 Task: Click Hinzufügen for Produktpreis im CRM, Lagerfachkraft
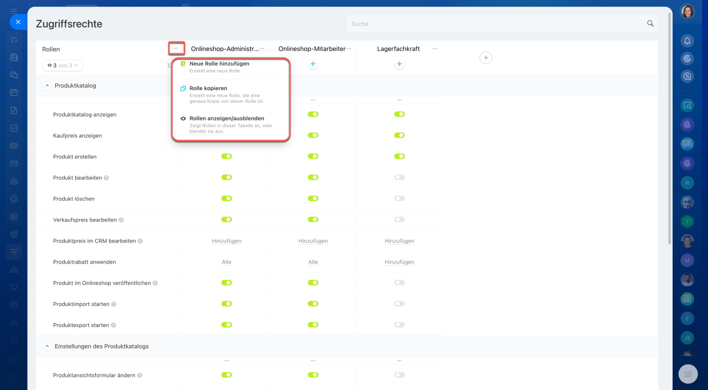tap(399, 241)
